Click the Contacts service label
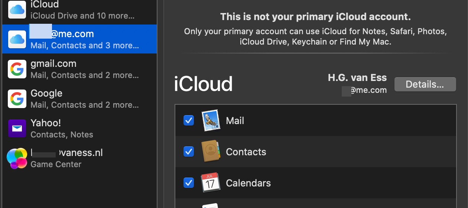The width and height of the screenshot is (468, 208). pyautogui.click(x=246, y=152)
